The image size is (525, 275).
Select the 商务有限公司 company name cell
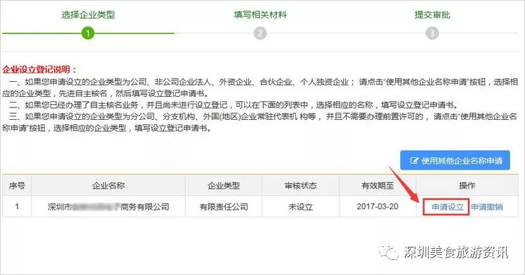point(108,206)
